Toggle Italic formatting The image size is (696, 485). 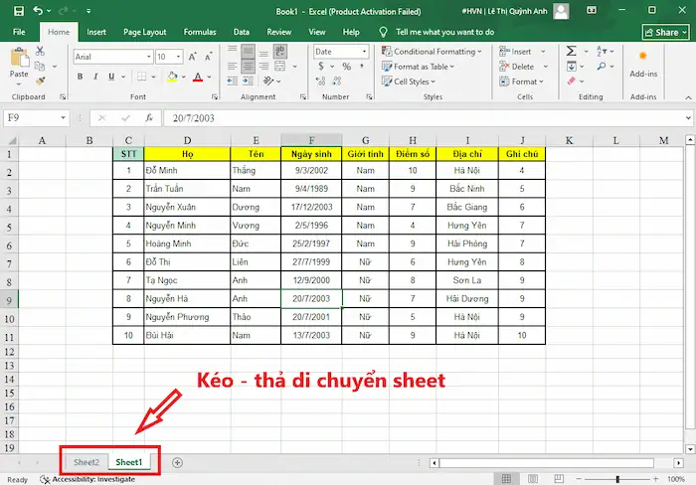tap(96, 78)
